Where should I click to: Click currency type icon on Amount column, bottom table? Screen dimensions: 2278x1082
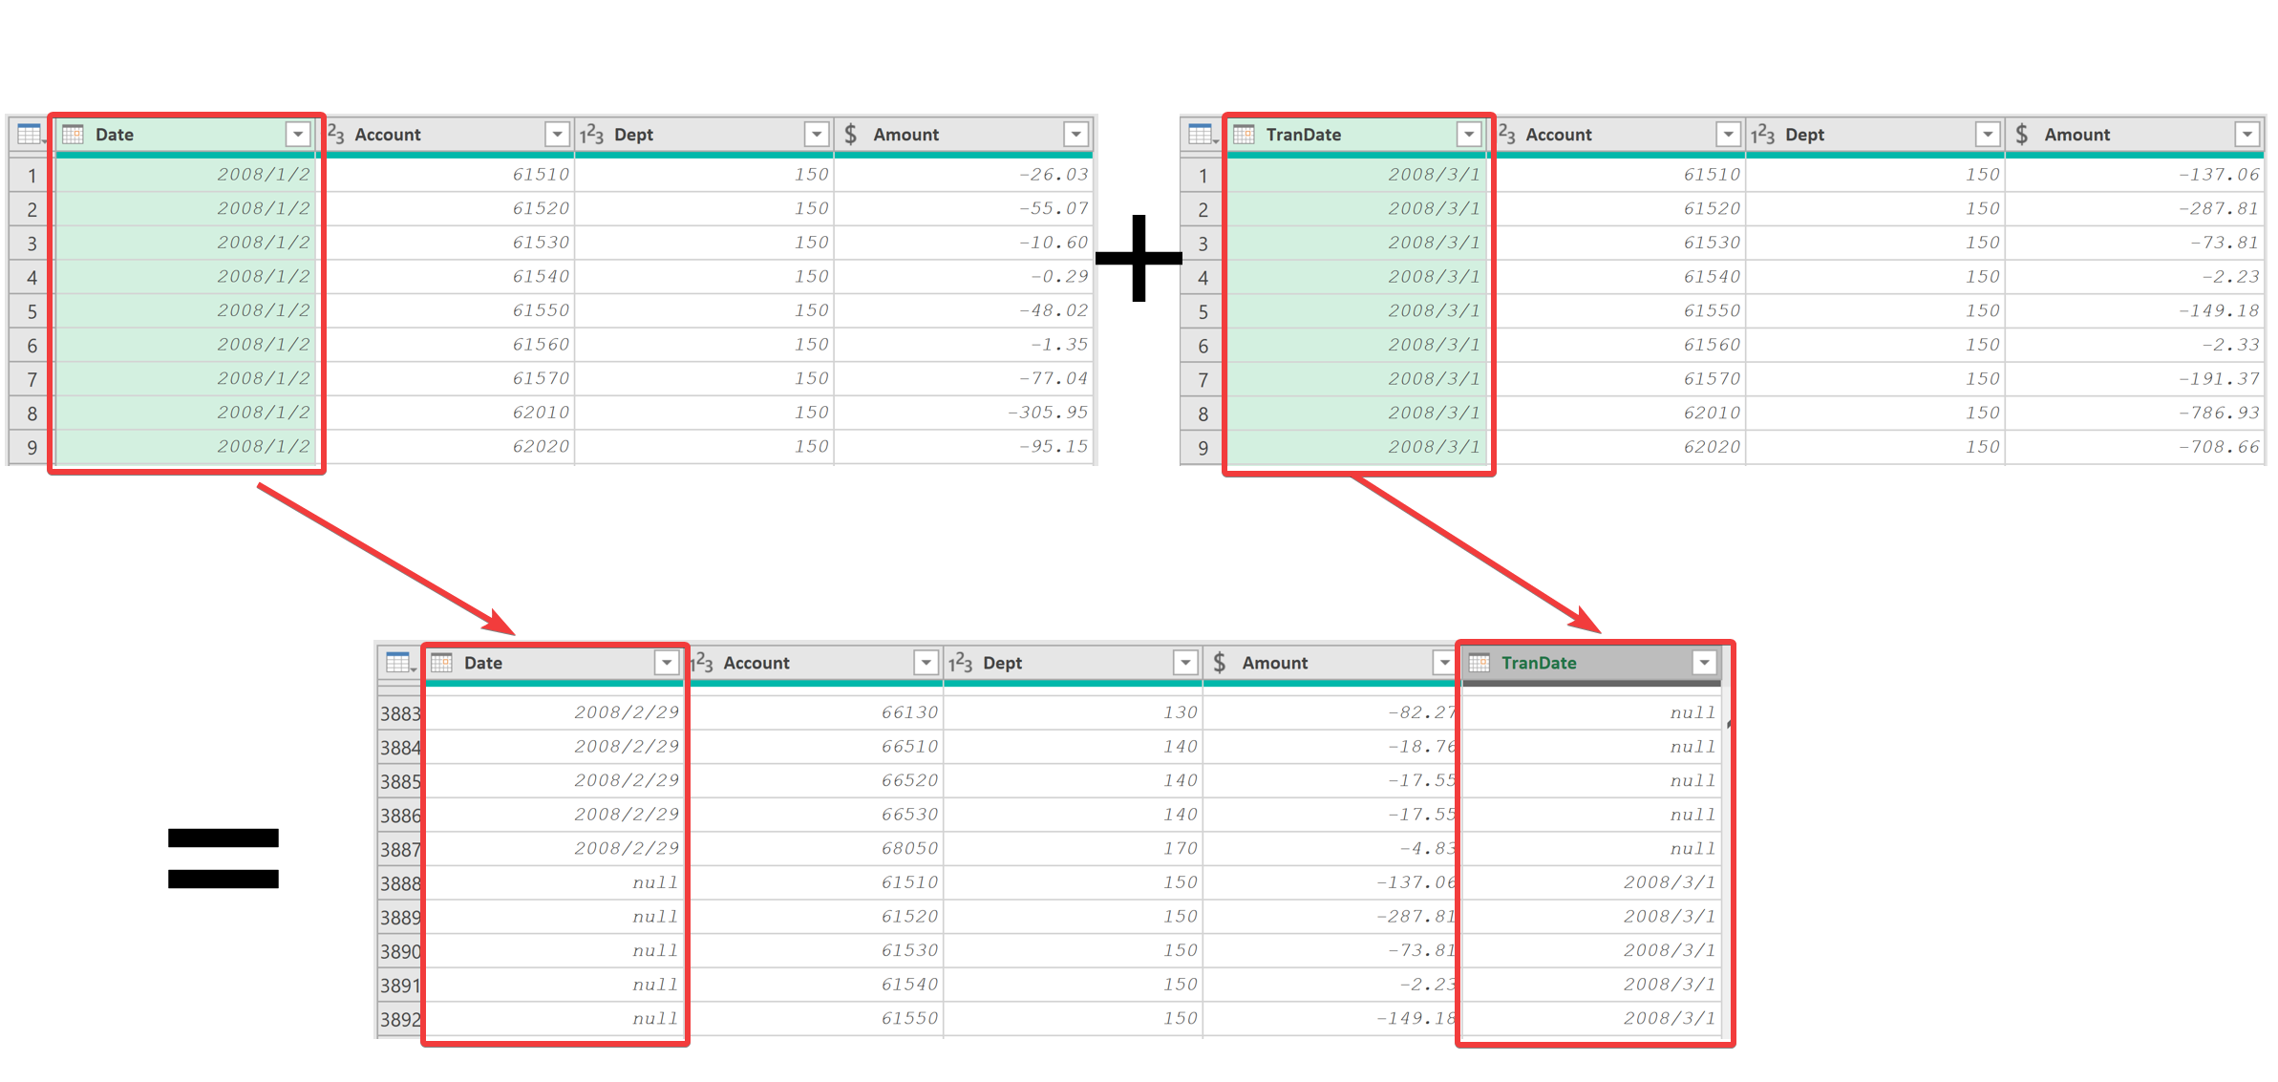tap(1220, 663)
